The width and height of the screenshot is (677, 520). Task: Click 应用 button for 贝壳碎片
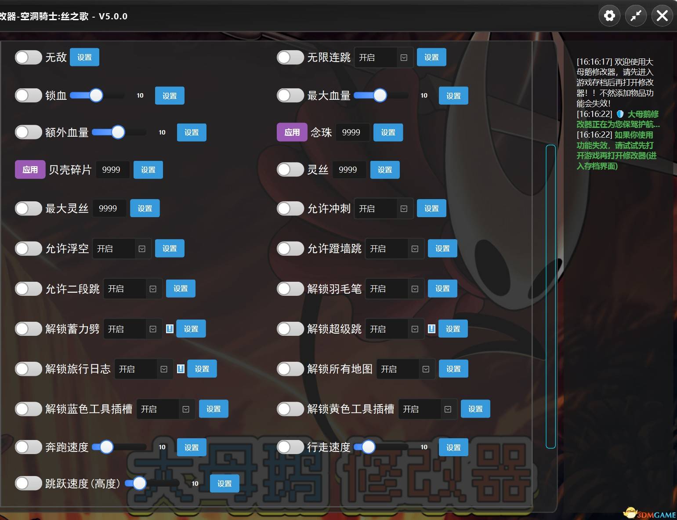pyautogui.click(x=30, y=170)
